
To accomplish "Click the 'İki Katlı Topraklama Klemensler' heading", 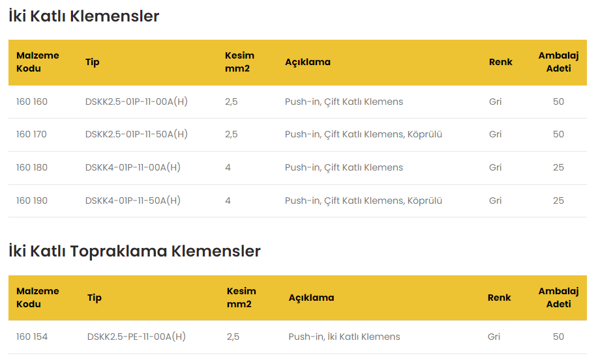I will (x=134, y=251).
